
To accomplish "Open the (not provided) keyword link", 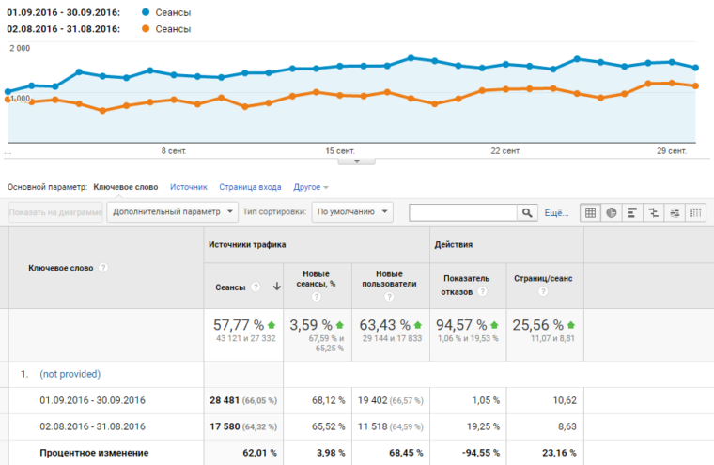I will pos(70,374).
